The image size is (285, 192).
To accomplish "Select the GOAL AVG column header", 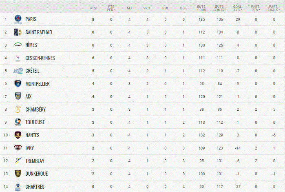I will [238, 8].
